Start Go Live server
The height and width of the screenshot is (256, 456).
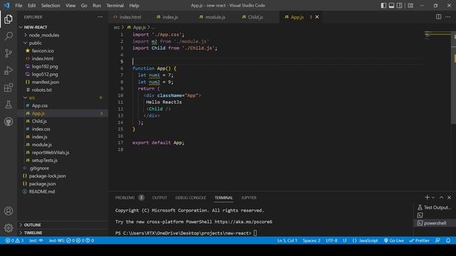pos(394,240)
